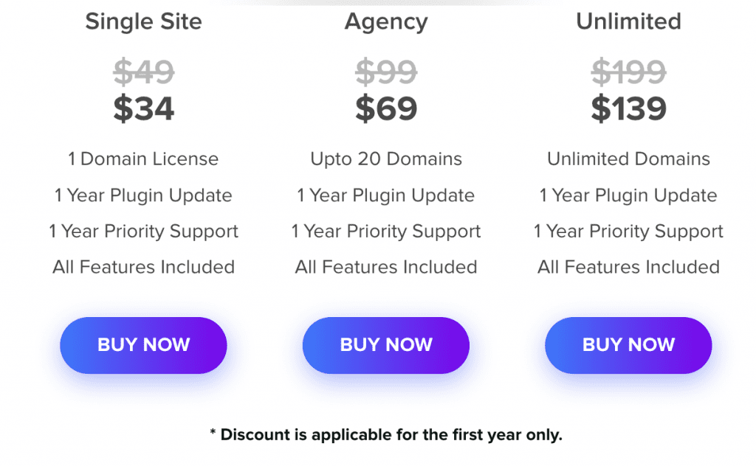
Task: Click the Unlimited Domains text
Action: click(629, 159)
